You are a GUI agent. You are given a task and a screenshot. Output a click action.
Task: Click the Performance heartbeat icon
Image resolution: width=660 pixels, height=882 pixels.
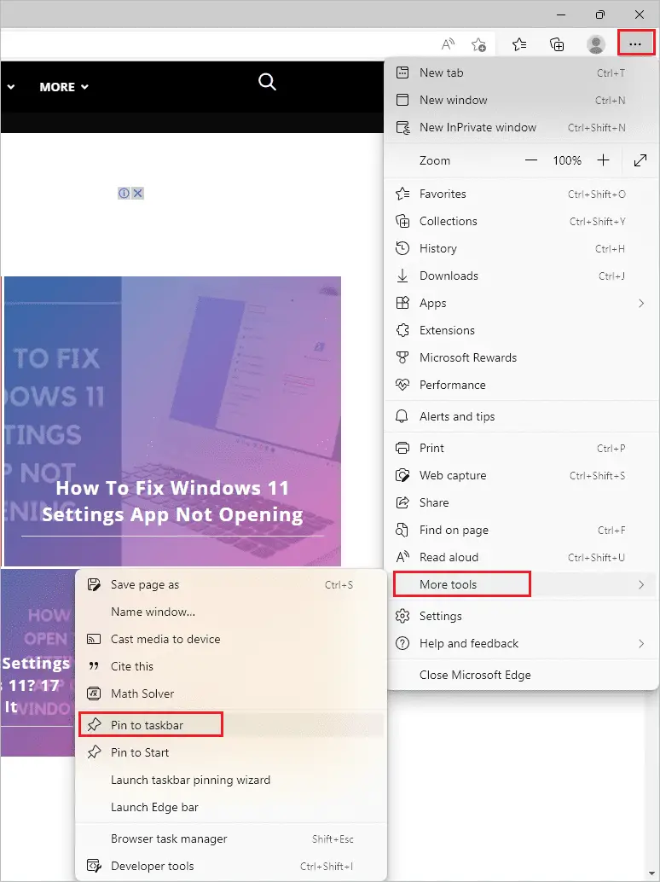pos(402,385)
